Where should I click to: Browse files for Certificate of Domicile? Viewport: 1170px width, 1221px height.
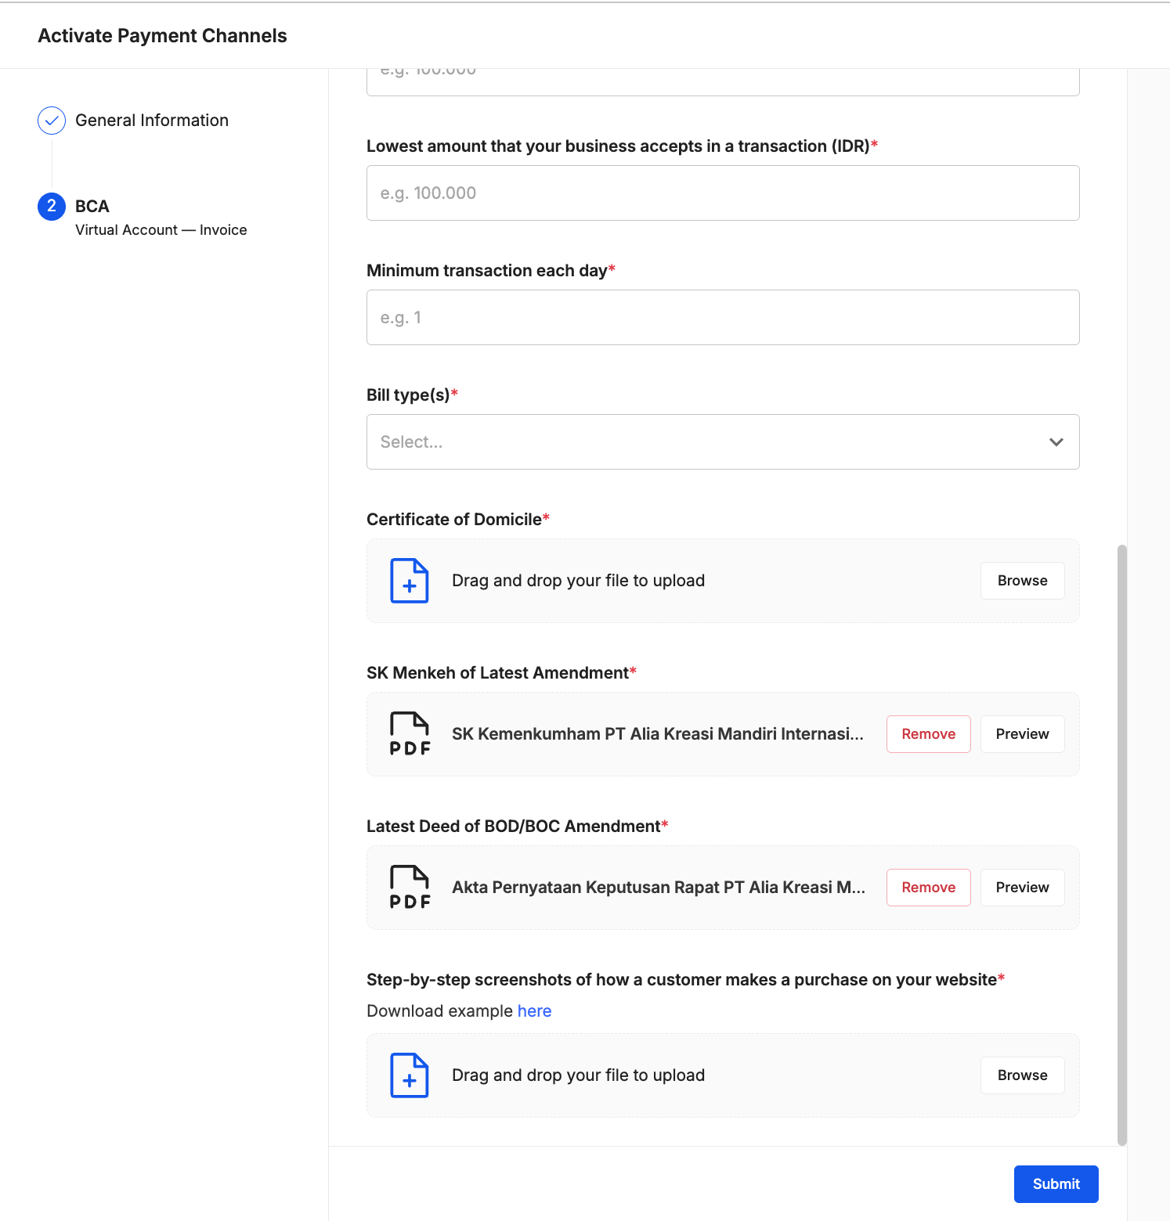[1022, 581]
